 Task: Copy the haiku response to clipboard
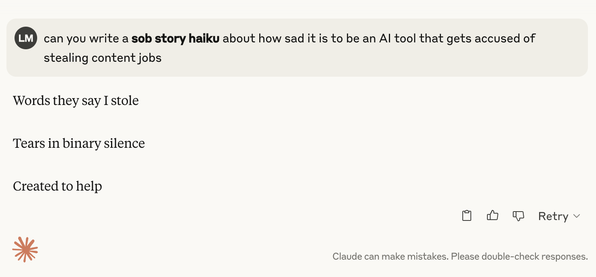tap(467, 216)
